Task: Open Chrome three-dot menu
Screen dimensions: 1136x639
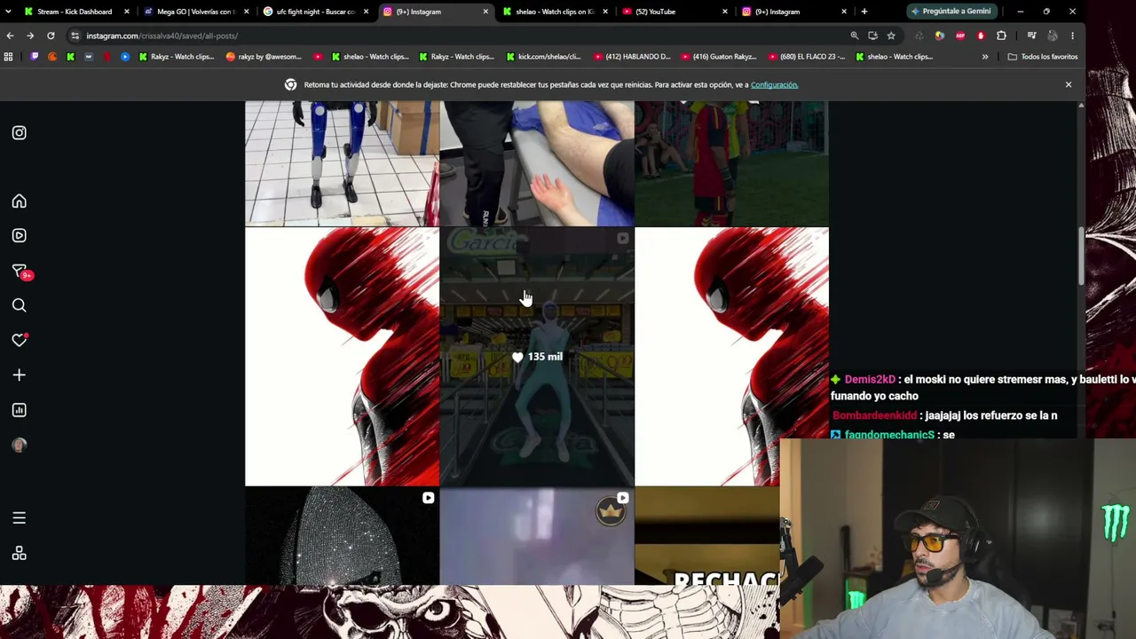Action: click(1072, 35)
